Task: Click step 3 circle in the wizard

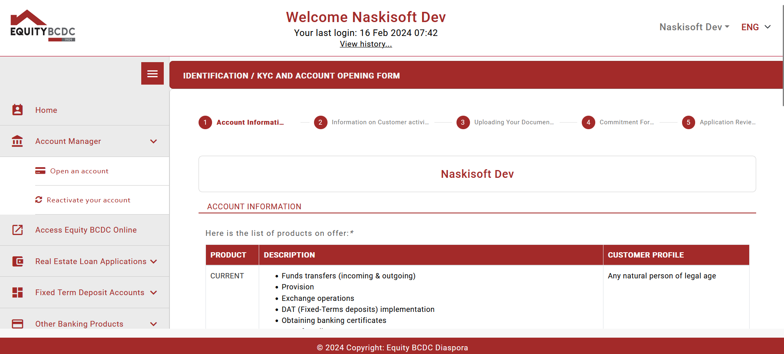Action: tap(463, 122)
